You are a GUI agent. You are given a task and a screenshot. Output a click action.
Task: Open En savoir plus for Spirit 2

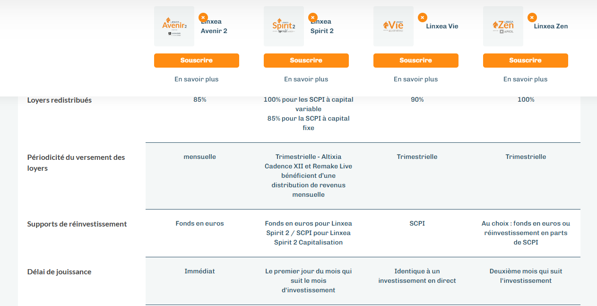[306, 79]
